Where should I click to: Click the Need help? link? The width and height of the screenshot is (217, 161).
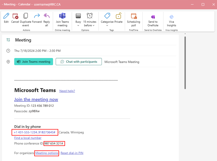point(67,91)
